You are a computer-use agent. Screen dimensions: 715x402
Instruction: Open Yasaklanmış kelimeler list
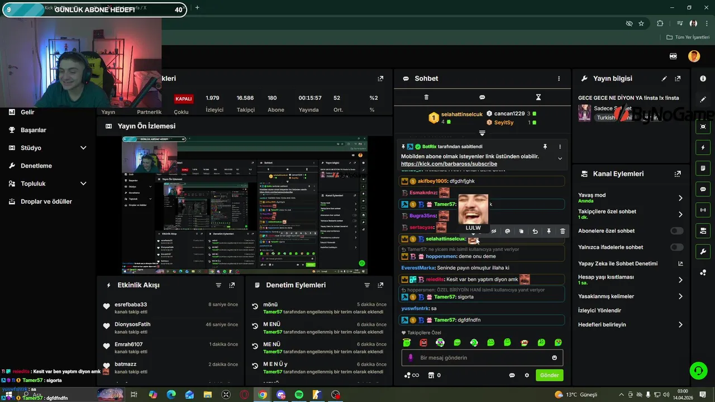(631, 296)
